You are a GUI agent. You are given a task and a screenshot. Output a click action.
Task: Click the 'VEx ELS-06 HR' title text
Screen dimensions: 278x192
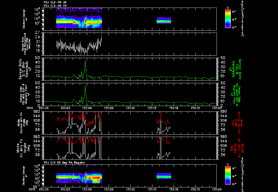click(55, 6)
